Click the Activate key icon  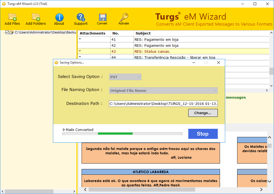tap(124, 17)
